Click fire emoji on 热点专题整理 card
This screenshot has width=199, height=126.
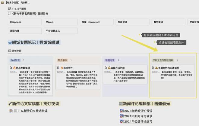pos(14,68)
